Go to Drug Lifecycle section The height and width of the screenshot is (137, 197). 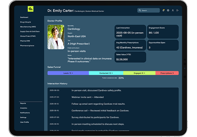tap(26, 22)
